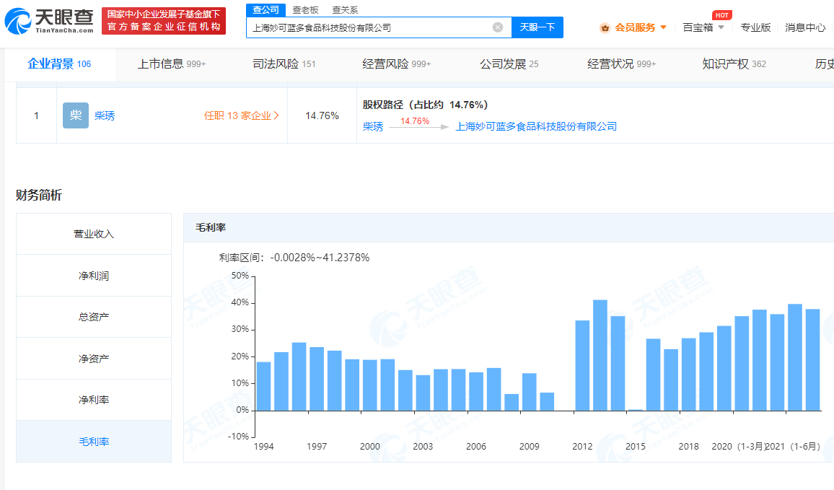The width and height of the screenshot is (834, 490).
Task: Open the 公司发展 25 tab
Action: [x=509, y=64]
